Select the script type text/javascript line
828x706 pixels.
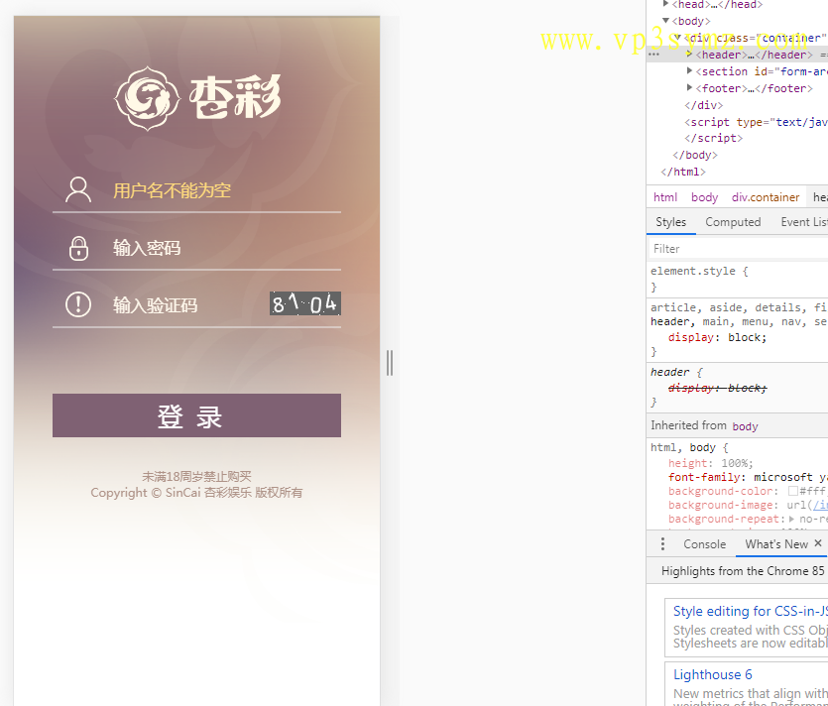click(x=757, y=122)
